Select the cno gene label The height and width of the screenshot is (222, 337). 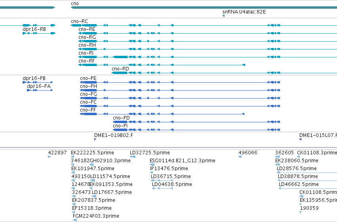tap(75, 4)
